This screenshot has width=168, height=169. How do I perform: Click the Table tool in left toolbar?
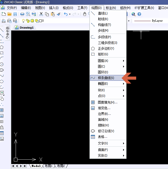tap(2, 133)
